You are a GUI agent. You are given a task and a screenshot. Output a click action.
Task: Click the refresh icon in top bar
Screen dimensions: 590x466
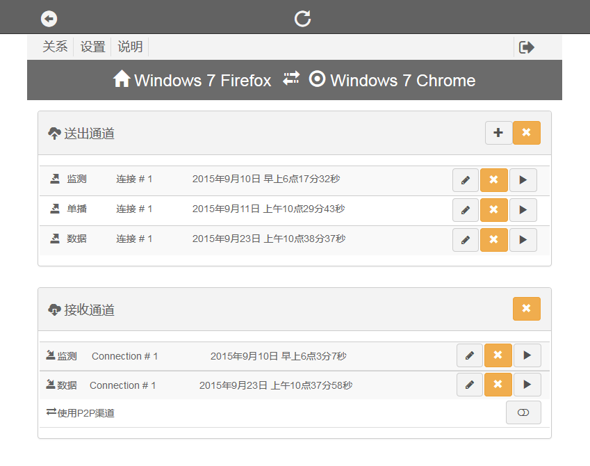click(302, 19)
